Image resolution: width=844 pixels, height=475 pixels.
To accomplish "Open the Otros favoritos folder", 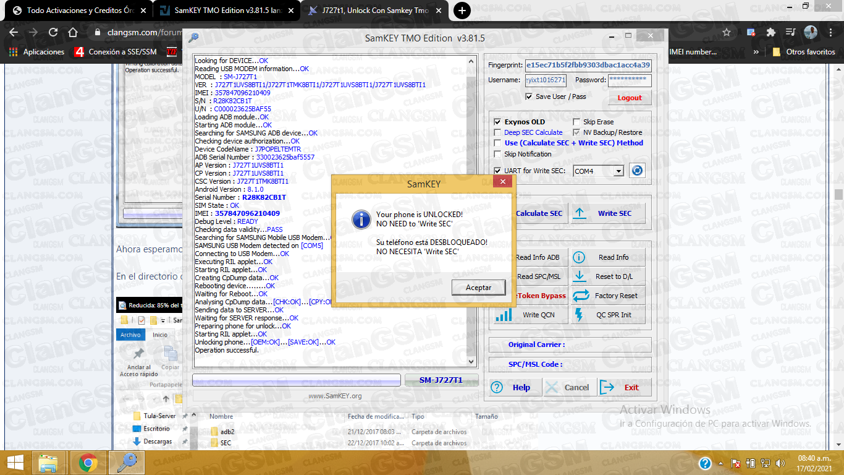I will (804, 52).
